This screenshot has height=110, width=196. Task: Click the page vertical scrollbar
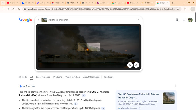click(195, 17)
